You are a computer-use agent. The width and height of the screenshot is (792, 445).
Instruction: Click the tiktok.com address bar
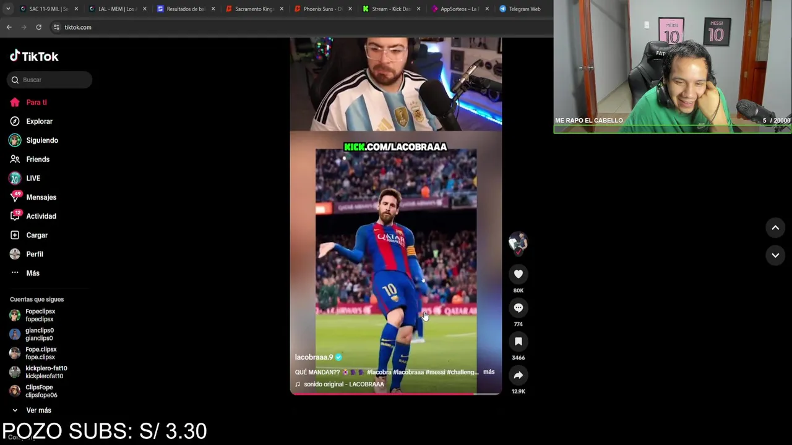(300, 27)
